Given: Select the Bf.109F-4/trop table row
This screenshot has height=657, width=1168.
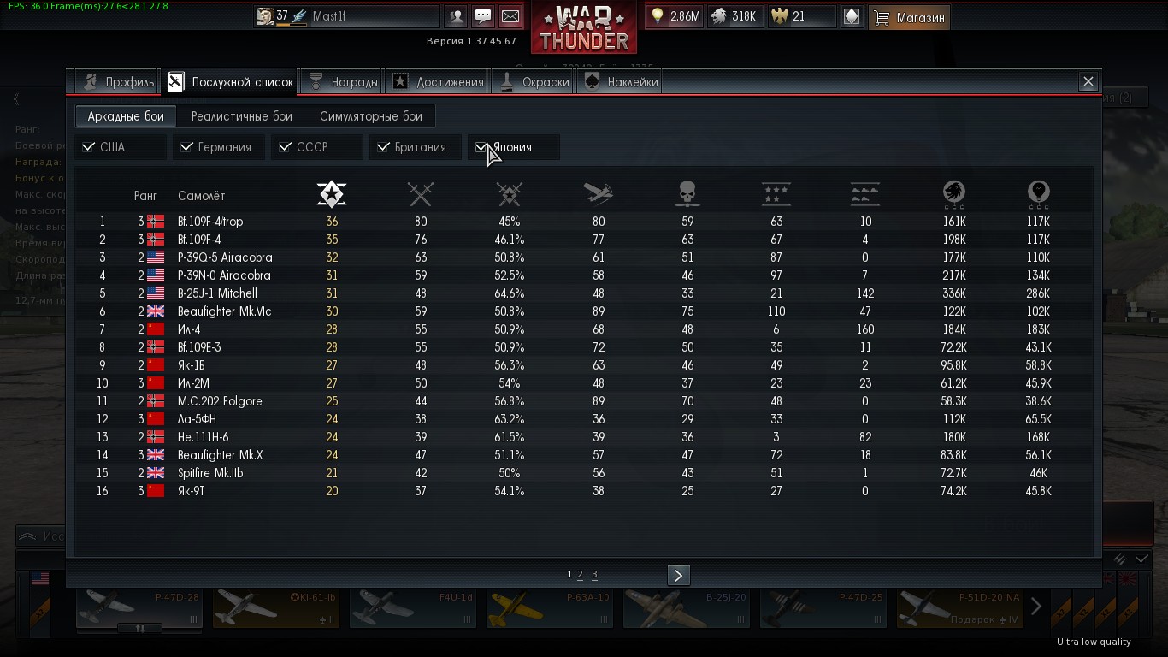Looking at the screenshot, I should pos(584,222).
